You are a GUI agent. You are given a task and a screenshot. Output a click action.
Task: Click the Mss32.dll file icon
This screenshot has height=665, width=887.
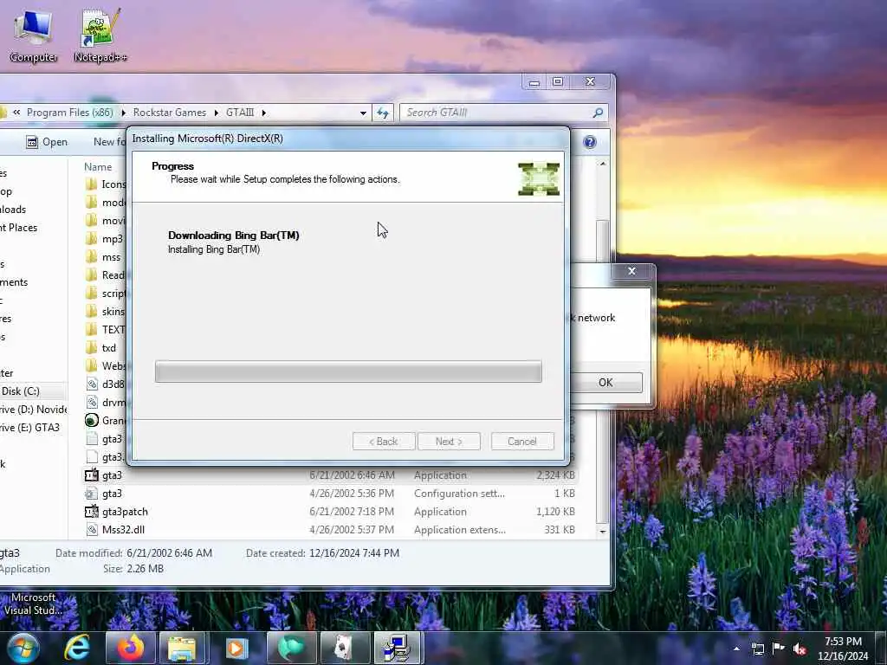(91, 529)
